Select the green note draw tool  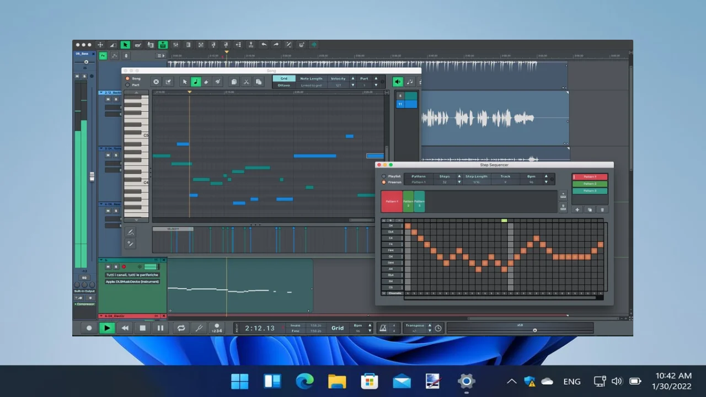[195, 82]
